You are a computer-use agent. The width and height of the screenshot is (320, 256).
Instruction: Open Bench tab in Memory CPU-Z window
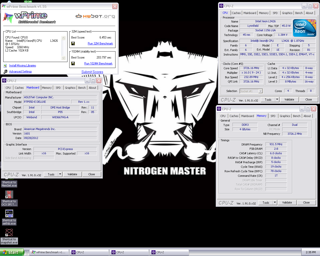pos(297,116)
